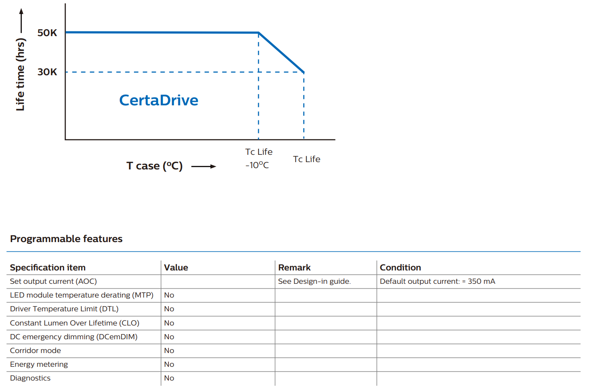Select 'Constant Lumen Over Lifetime (CLO)' row label
The width and height of the screenshot is (591, 390).
click(75, 323)
